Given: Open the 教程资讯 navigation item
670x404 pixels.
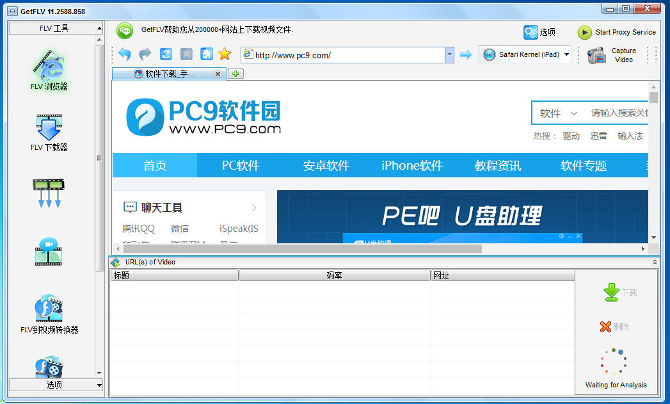Looking at the screenshot, I should click(497, 165).
